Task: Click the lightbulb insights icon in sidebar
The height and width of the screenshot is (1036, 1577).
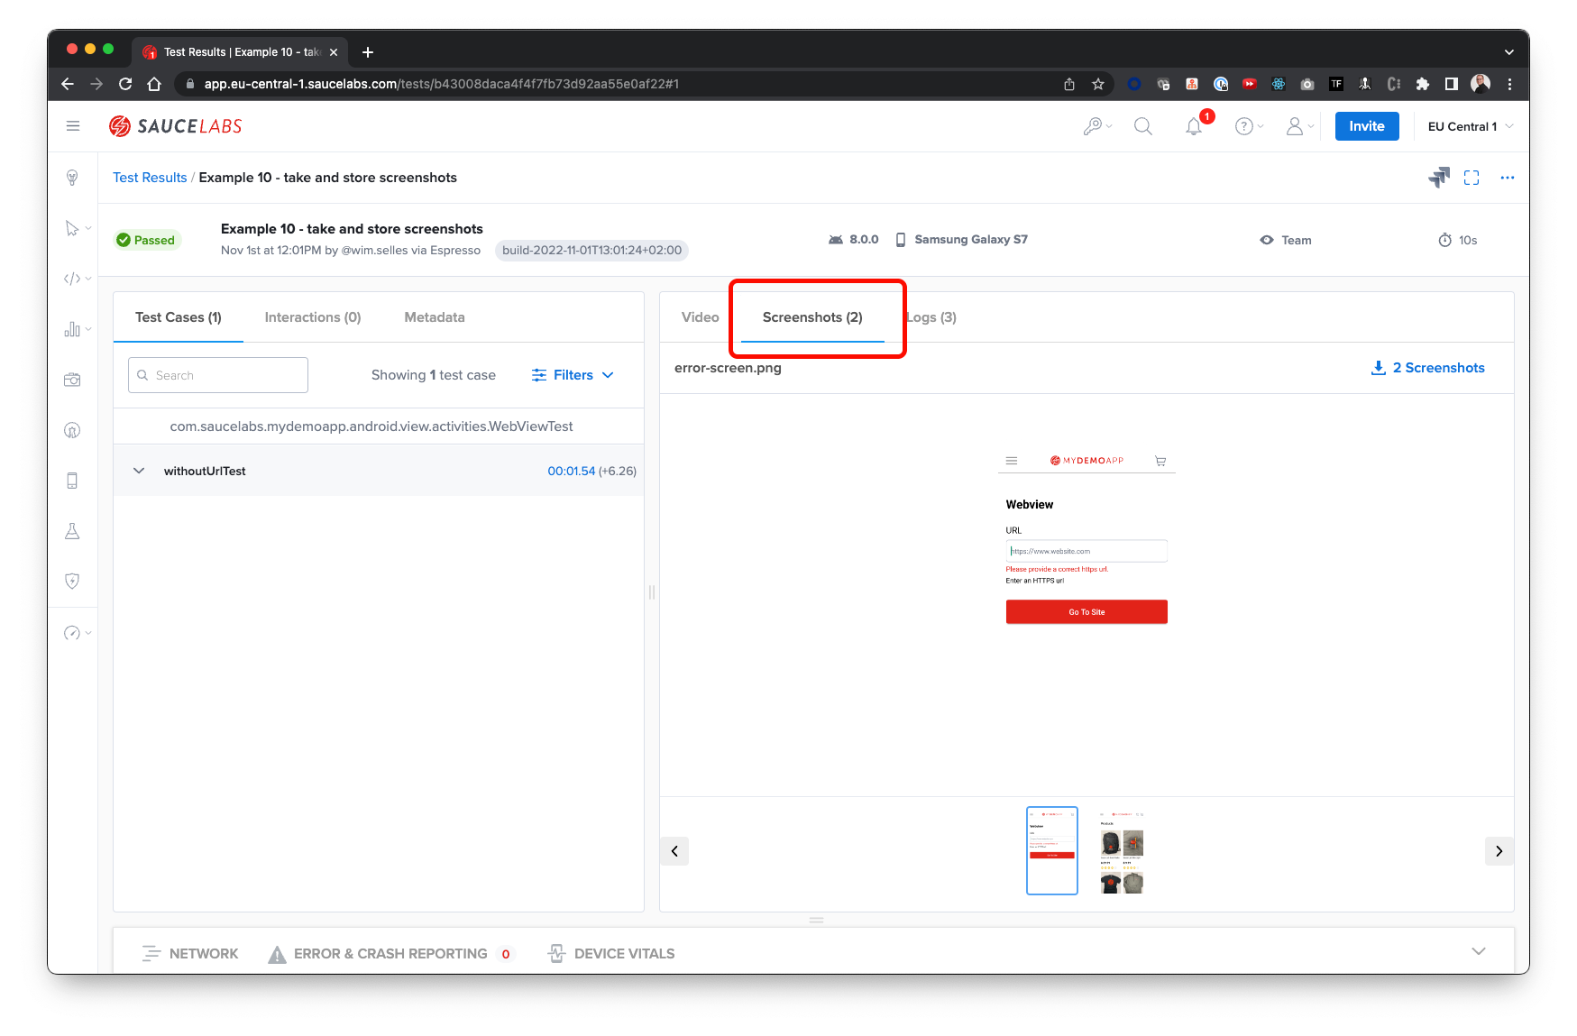Action: click(72, 177)
